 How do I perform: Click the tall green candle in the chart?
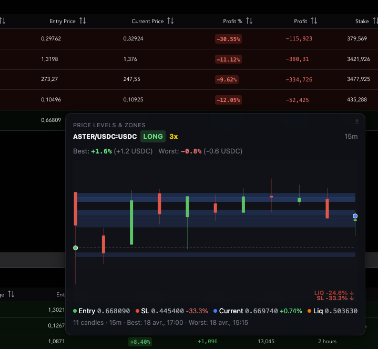pos(131,222)
